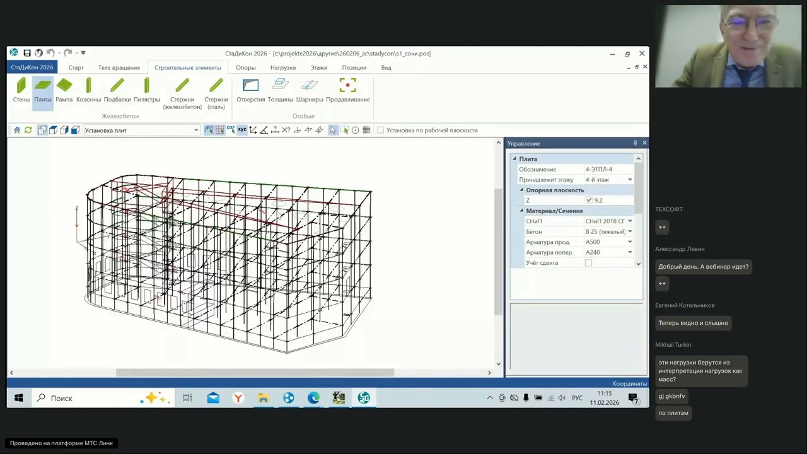Click the green Refresh arrows icon
This screenshot has height=454, width=807.
click(x=28, y=130)
